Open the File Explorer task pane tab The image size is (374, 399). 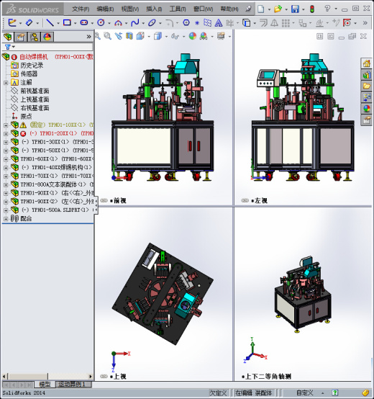pyautogui.click(x=366, y=86)
